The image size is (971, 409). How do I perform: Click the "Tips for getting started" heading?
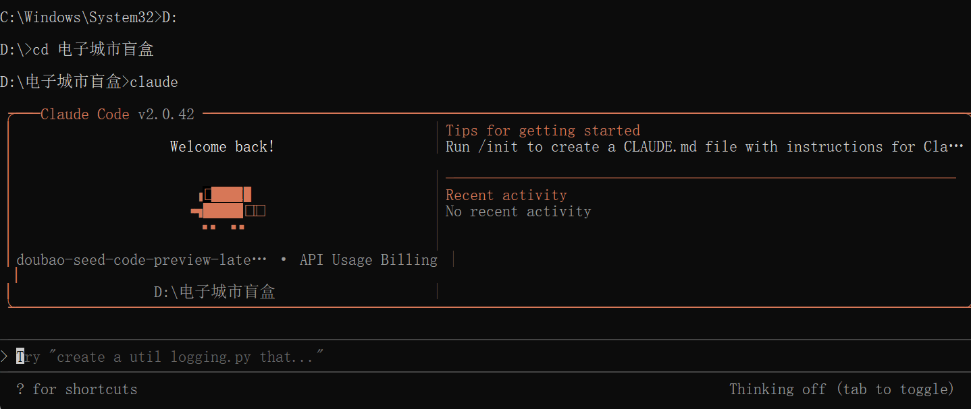point(542,131)
